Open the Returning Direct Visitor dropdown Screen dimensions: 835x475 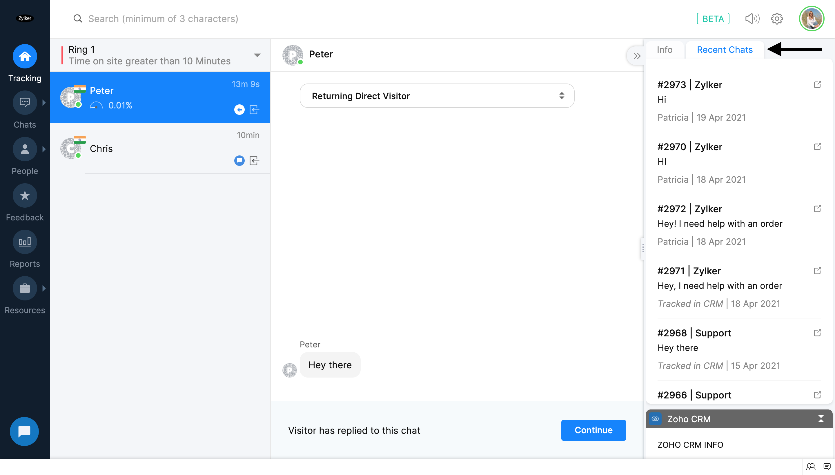pos(437,96)
